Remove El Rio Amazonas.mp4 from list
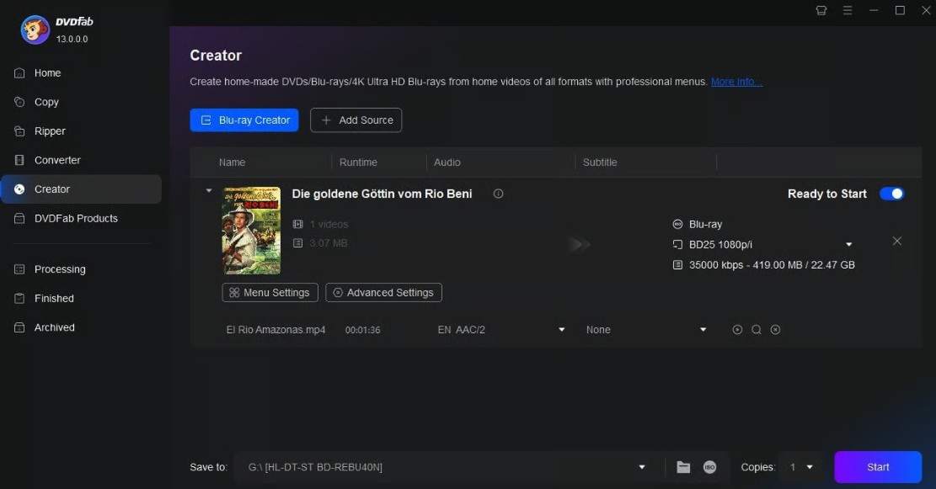 775,330
